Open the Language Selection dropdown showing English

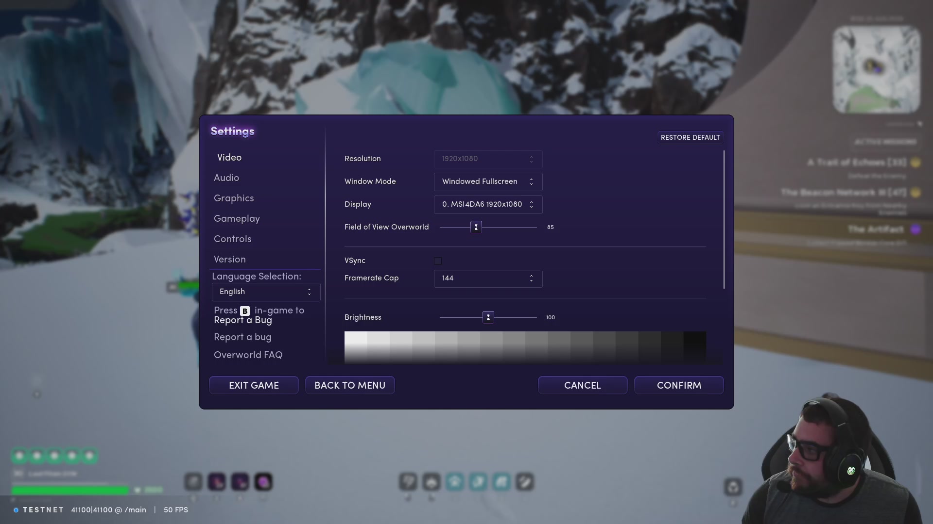point(266,292)
